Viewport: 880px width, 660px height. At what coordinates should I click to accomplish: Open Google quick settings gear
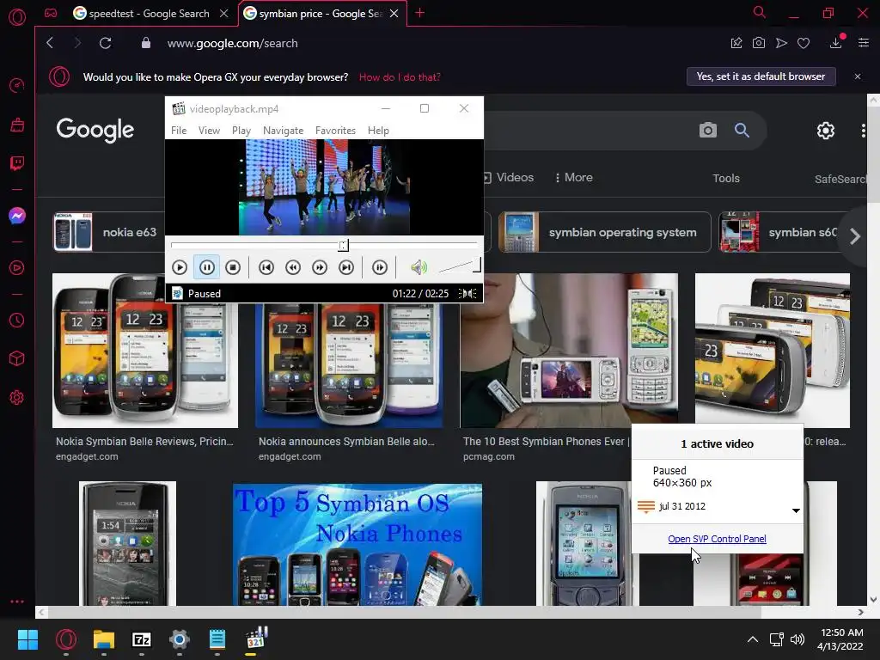[x=826, y=131]
